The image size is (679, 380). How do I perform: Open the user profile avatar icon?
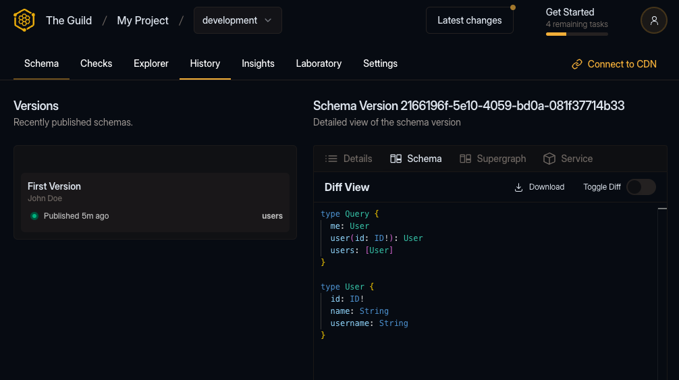click(x=653, y=20)
